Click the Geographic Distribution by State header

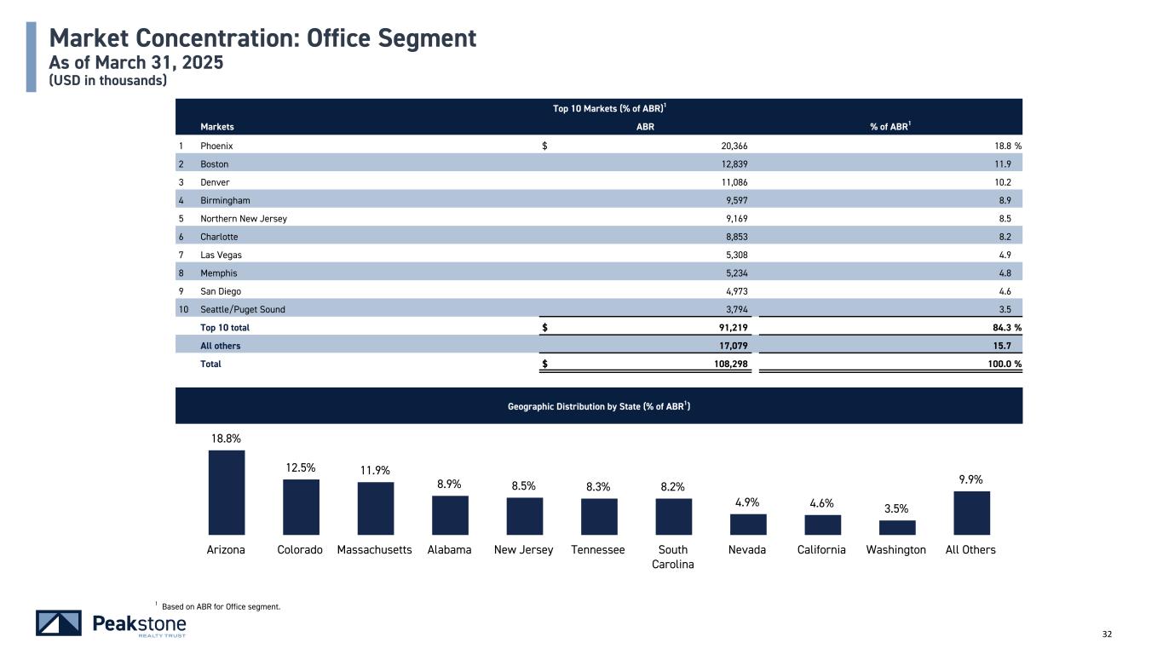(598, 406)
